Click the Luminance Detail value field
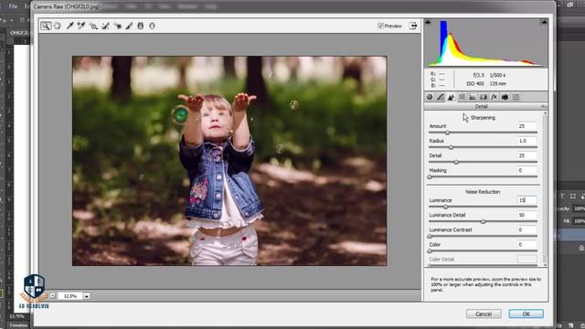The image size is (585, 329). 526,216
